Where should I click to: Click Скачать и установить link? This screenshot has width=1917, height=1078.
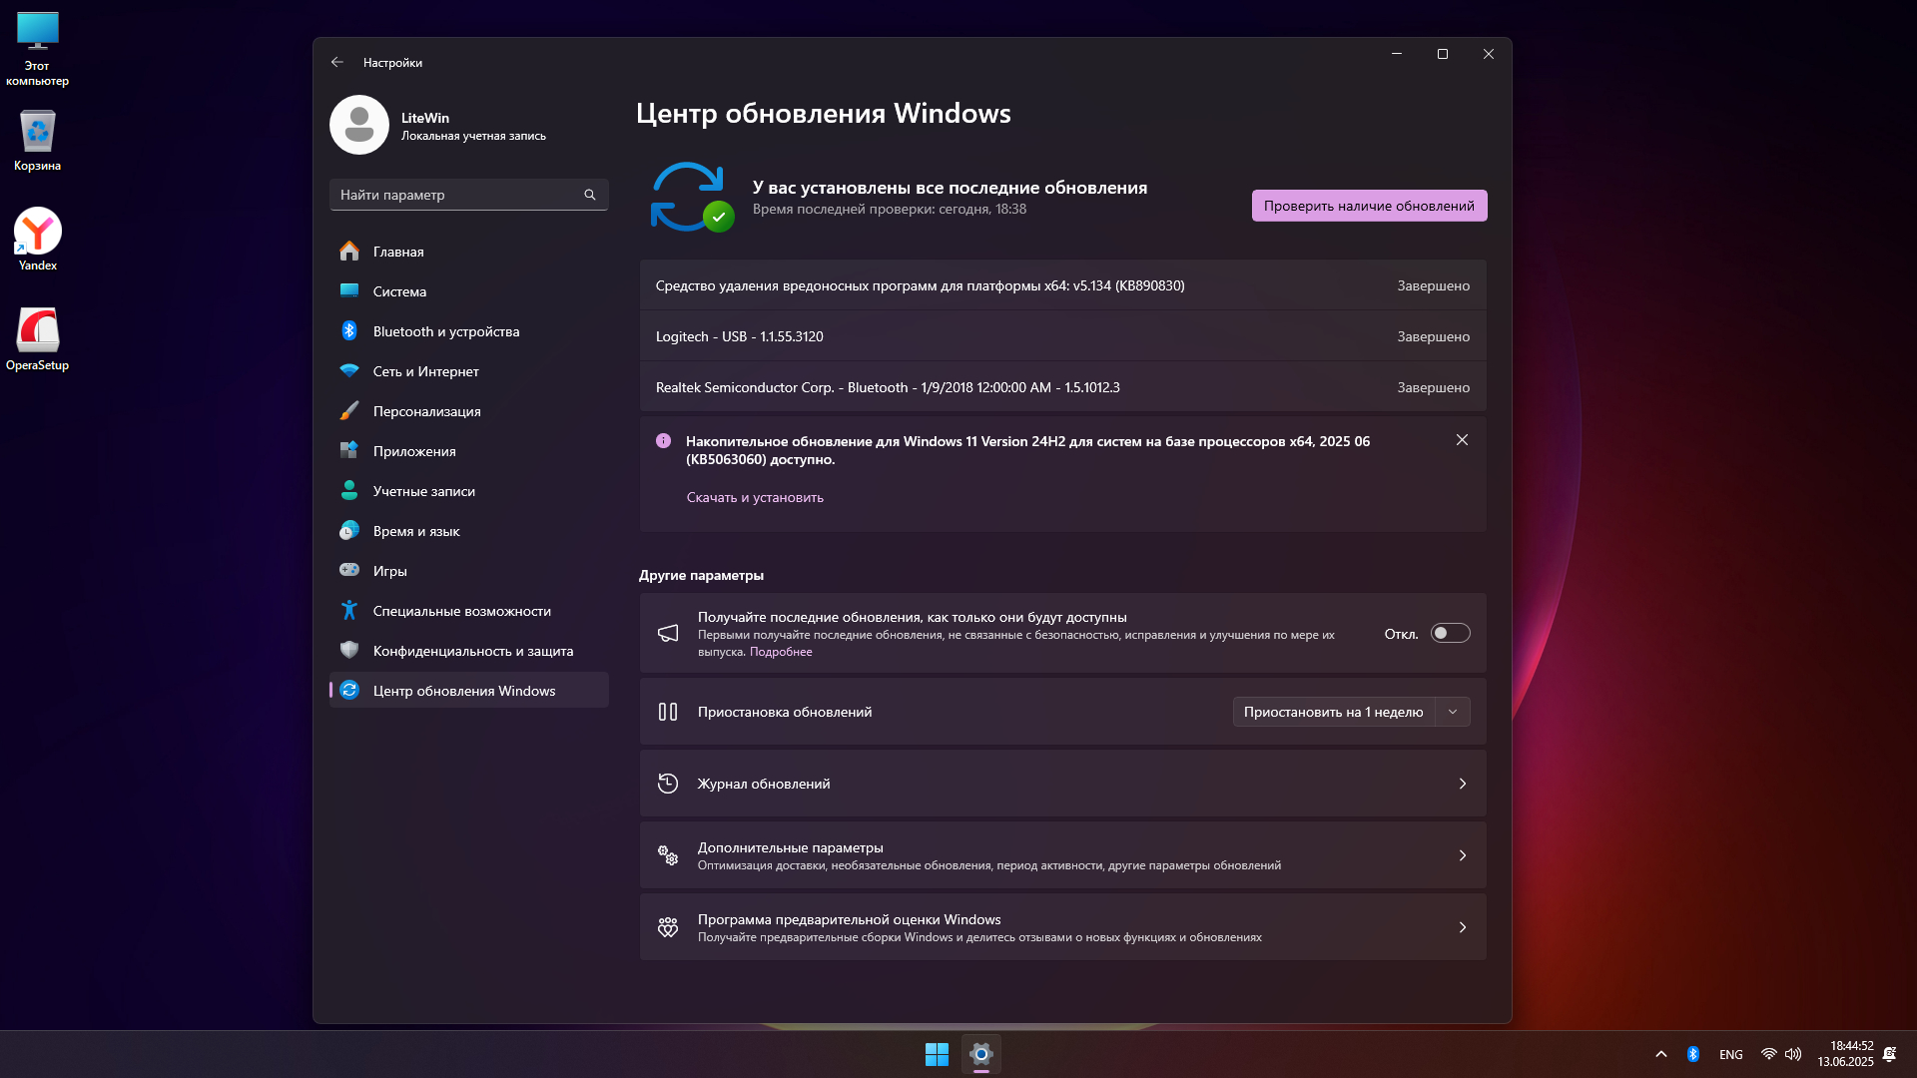point(755,497)
